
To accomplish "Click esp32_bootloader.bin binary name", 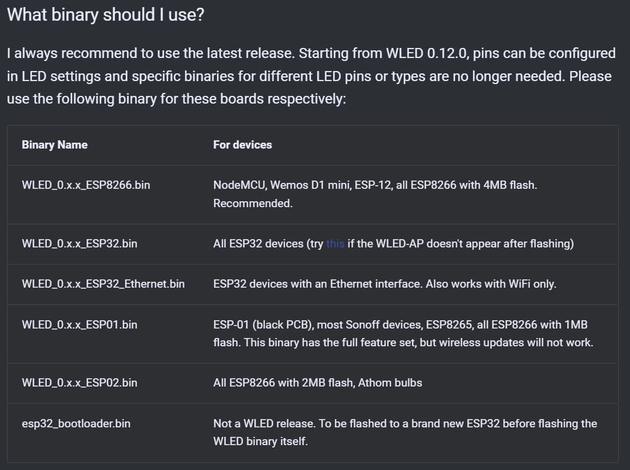I will (76, 423).
